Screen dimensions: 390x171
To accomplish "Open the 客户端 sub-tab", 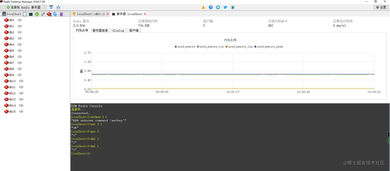I will tap(134, 30).
